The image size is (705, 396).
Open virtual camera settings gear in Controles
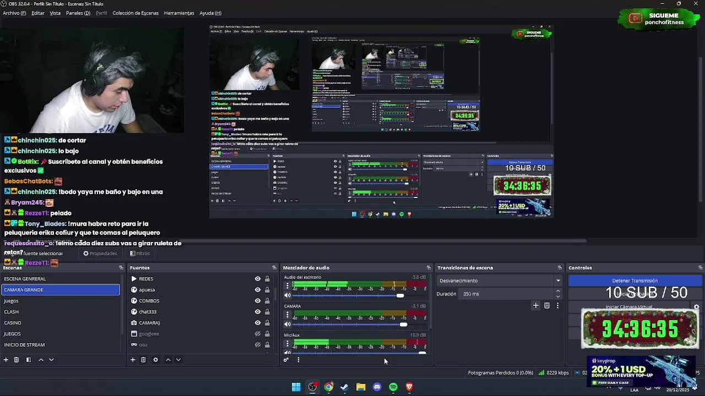[x=696, y=307]
